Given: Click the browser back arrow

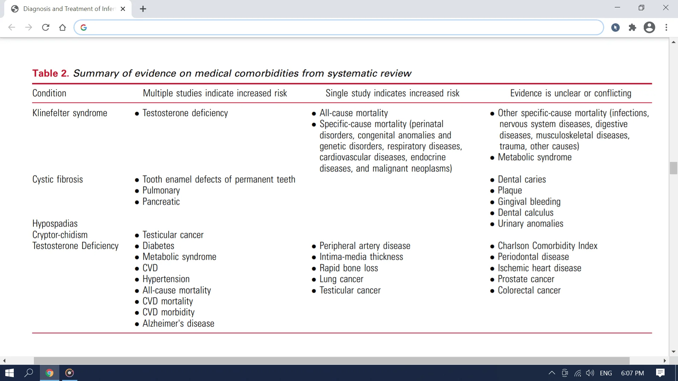Looking at the screenshot, I should pyautogui.click(x=12, y=28).
